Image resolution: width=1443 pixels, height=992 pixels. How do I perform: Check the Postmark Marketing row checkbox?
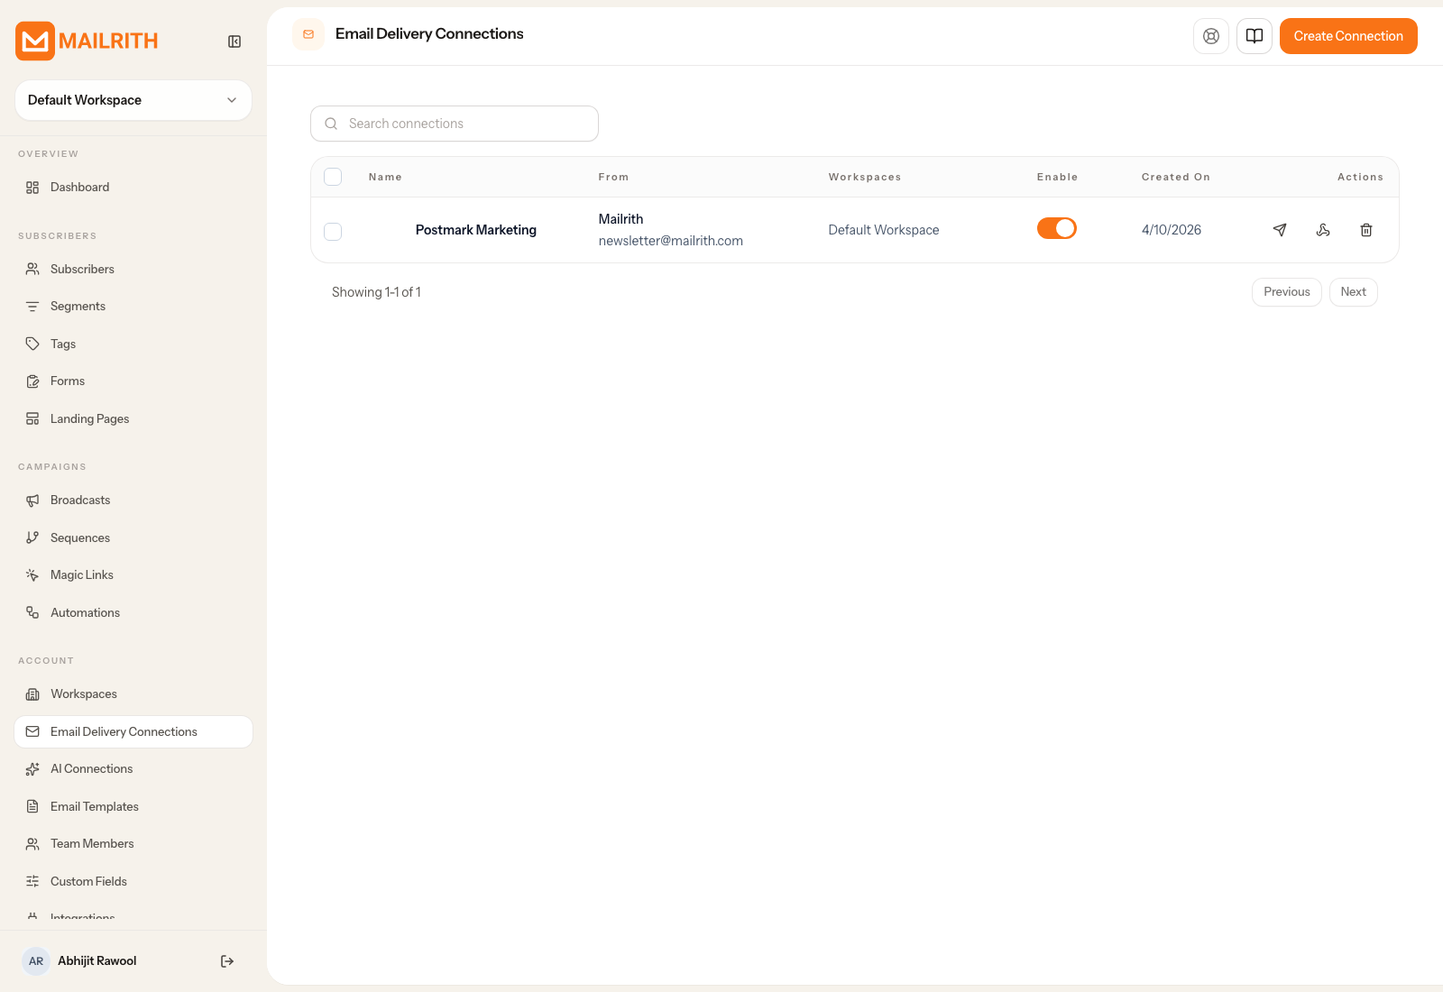click(x=333, y=232)
